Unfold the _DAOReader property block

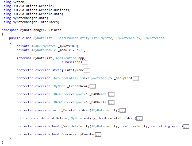tap(111, 94)
